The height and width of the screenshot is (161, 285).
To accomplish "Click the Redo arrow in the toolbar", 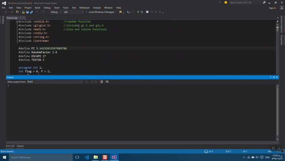I will pos(44,12).
